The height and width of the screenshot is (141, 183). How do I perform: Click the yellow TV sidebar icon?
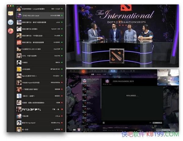pos(11,13)
